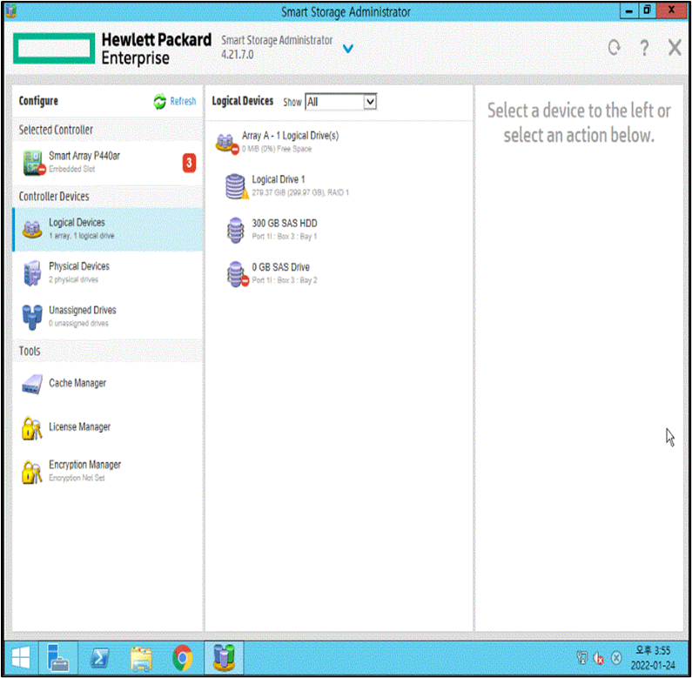Click the Refresh link in the Configure panel
The width and height of the screenshot is (692, 678).
(183, 101)
